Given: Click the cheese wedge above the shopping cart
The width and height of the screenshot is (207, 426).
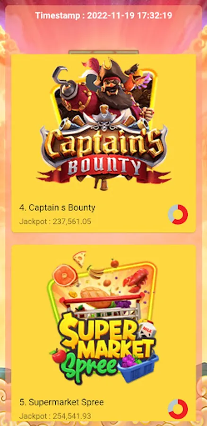Looking at the screenshot, I should click(79, 258).
